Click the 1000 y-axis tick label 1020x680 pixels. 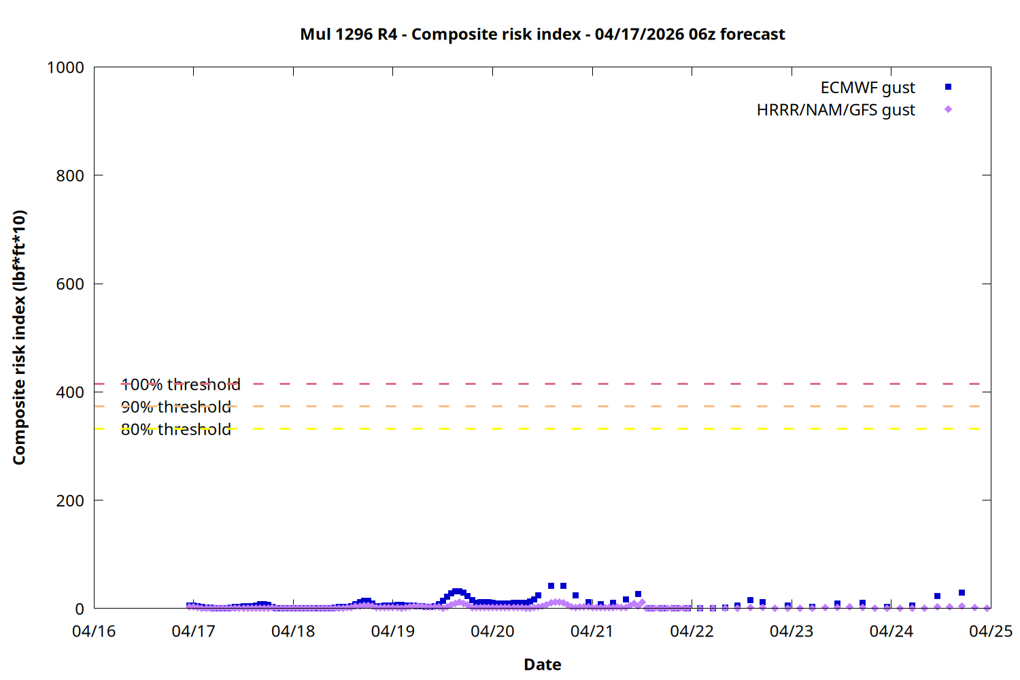coord(65,67)
